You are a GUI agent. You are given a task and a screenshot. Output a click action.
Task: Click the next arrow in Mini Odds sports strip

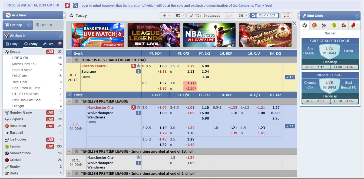tap(358, 25)
